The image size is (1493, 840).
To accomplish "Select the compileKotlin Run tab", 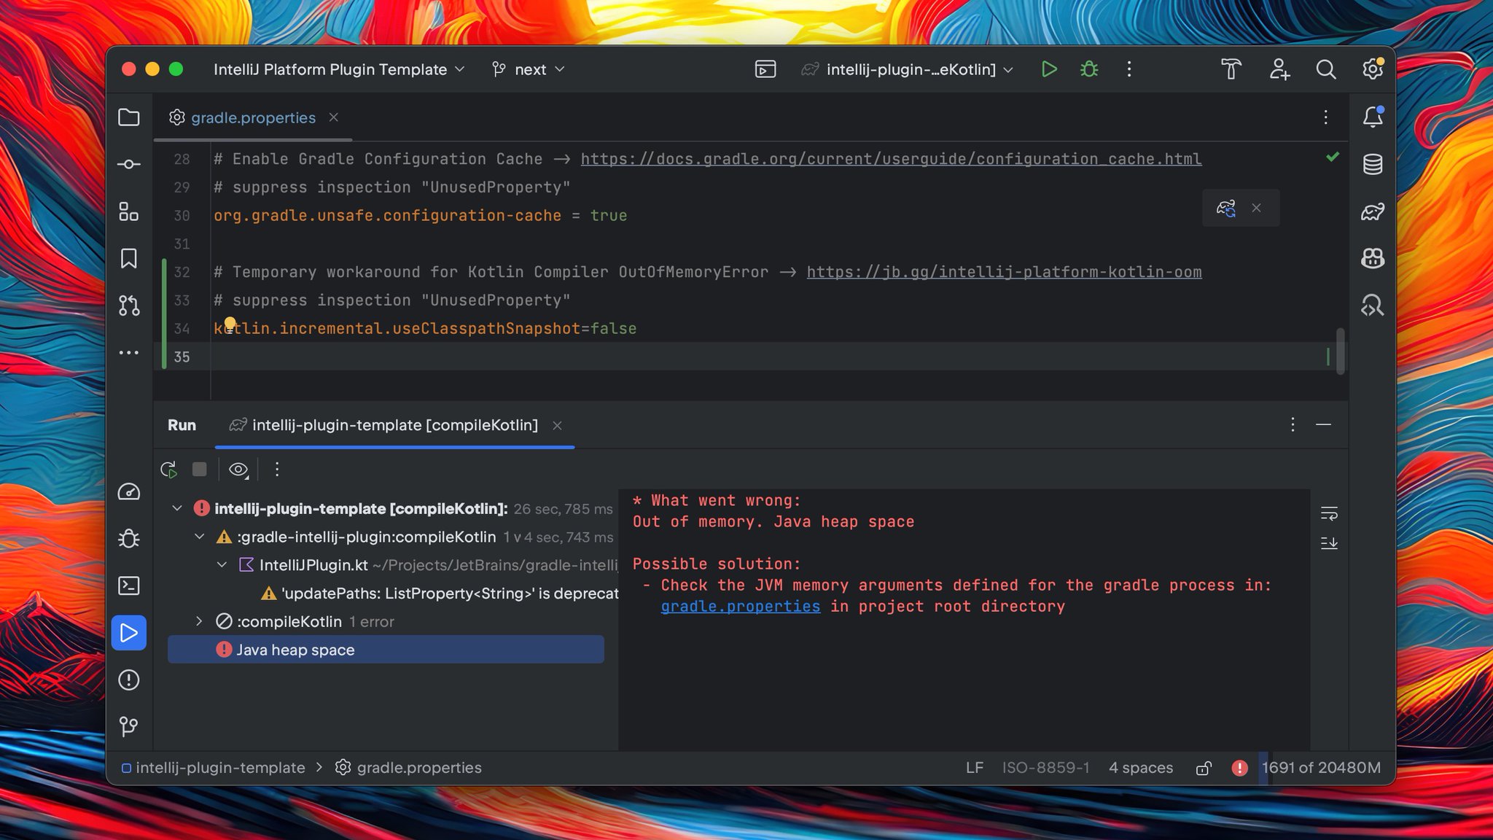I will pos(394,425).
